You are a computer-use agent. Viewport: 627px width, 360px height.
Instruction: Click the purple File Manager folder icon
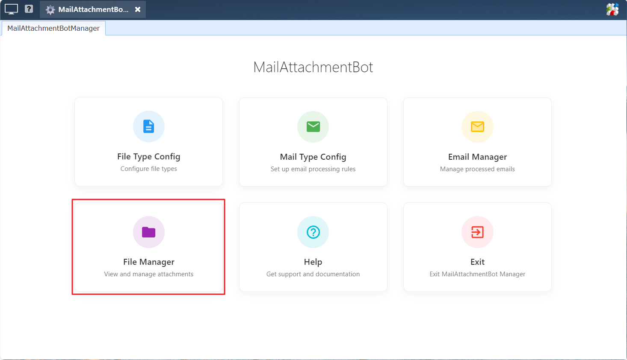148,232
